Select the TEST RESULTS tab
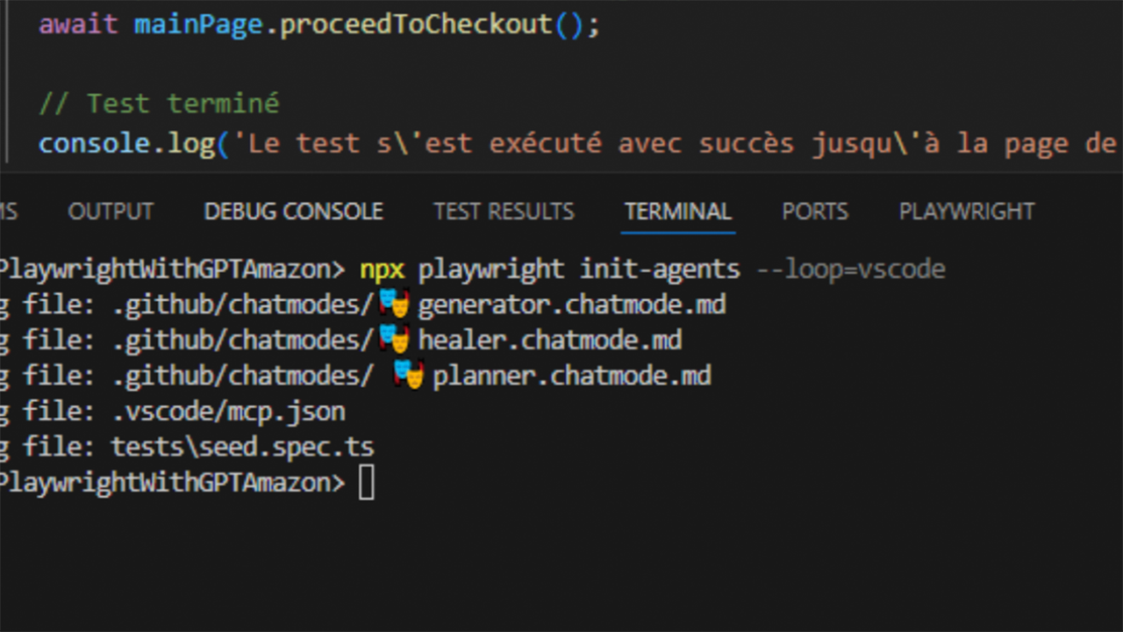 [x=504, y=212]
